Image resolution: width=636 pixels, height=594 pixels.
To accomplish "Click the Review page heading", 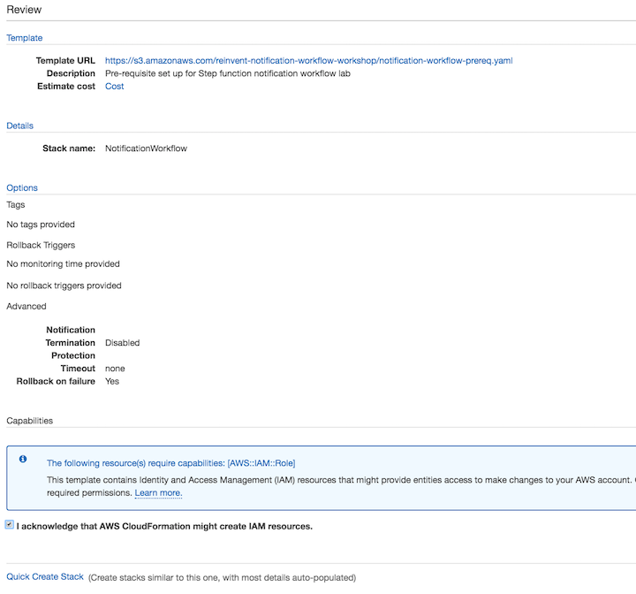I will [24, 10].
